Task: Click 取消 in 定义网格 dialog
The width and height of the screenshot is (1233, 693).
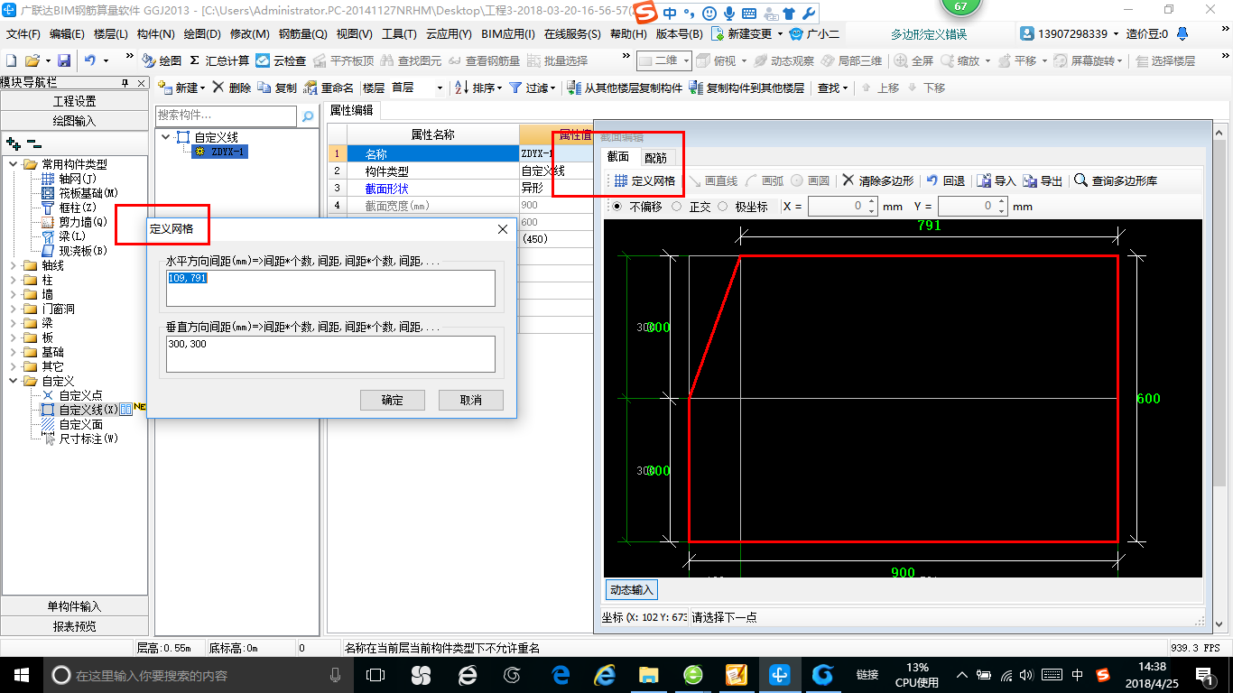Action: [471, 400]
